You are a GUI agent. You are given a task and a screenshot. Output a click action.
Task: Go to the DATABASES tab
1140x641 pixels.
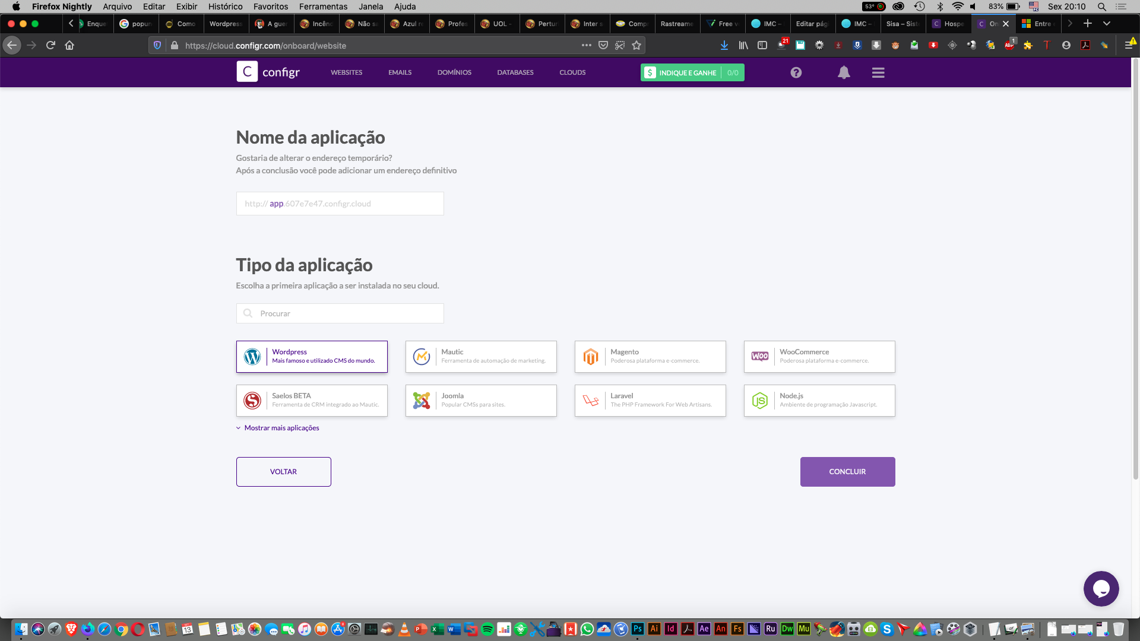point(515,72)
